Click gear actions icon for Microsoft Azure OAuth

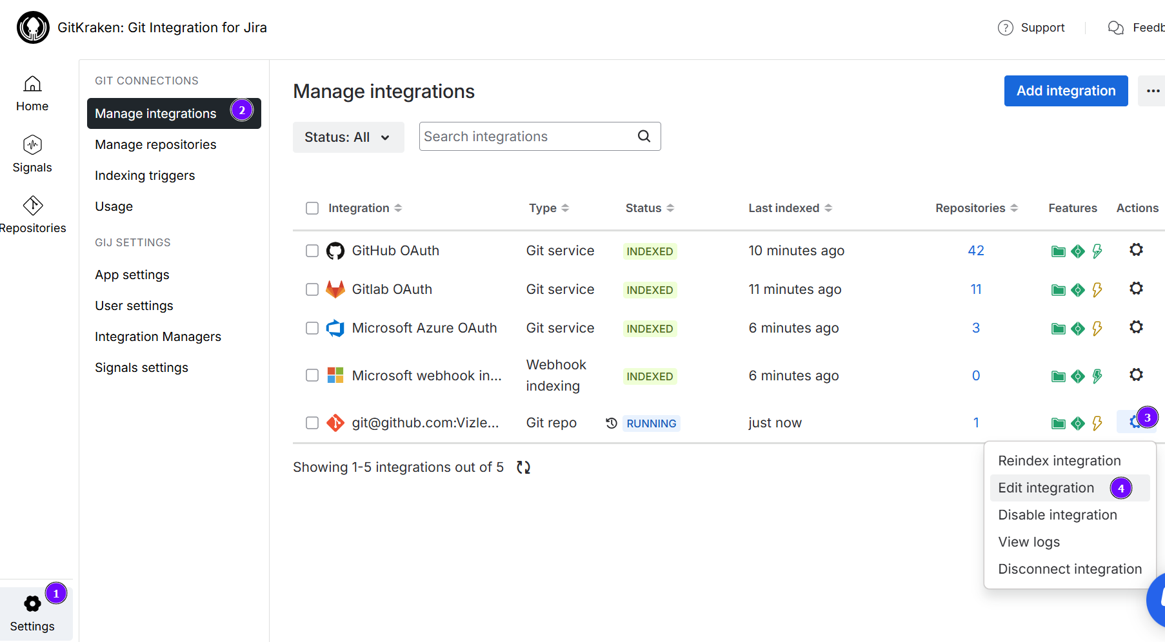1136,327
